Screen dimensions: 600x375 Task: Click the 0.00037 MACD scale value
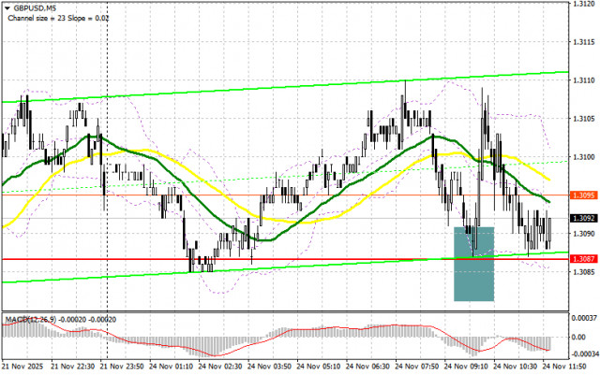click(x=583, y=317)
